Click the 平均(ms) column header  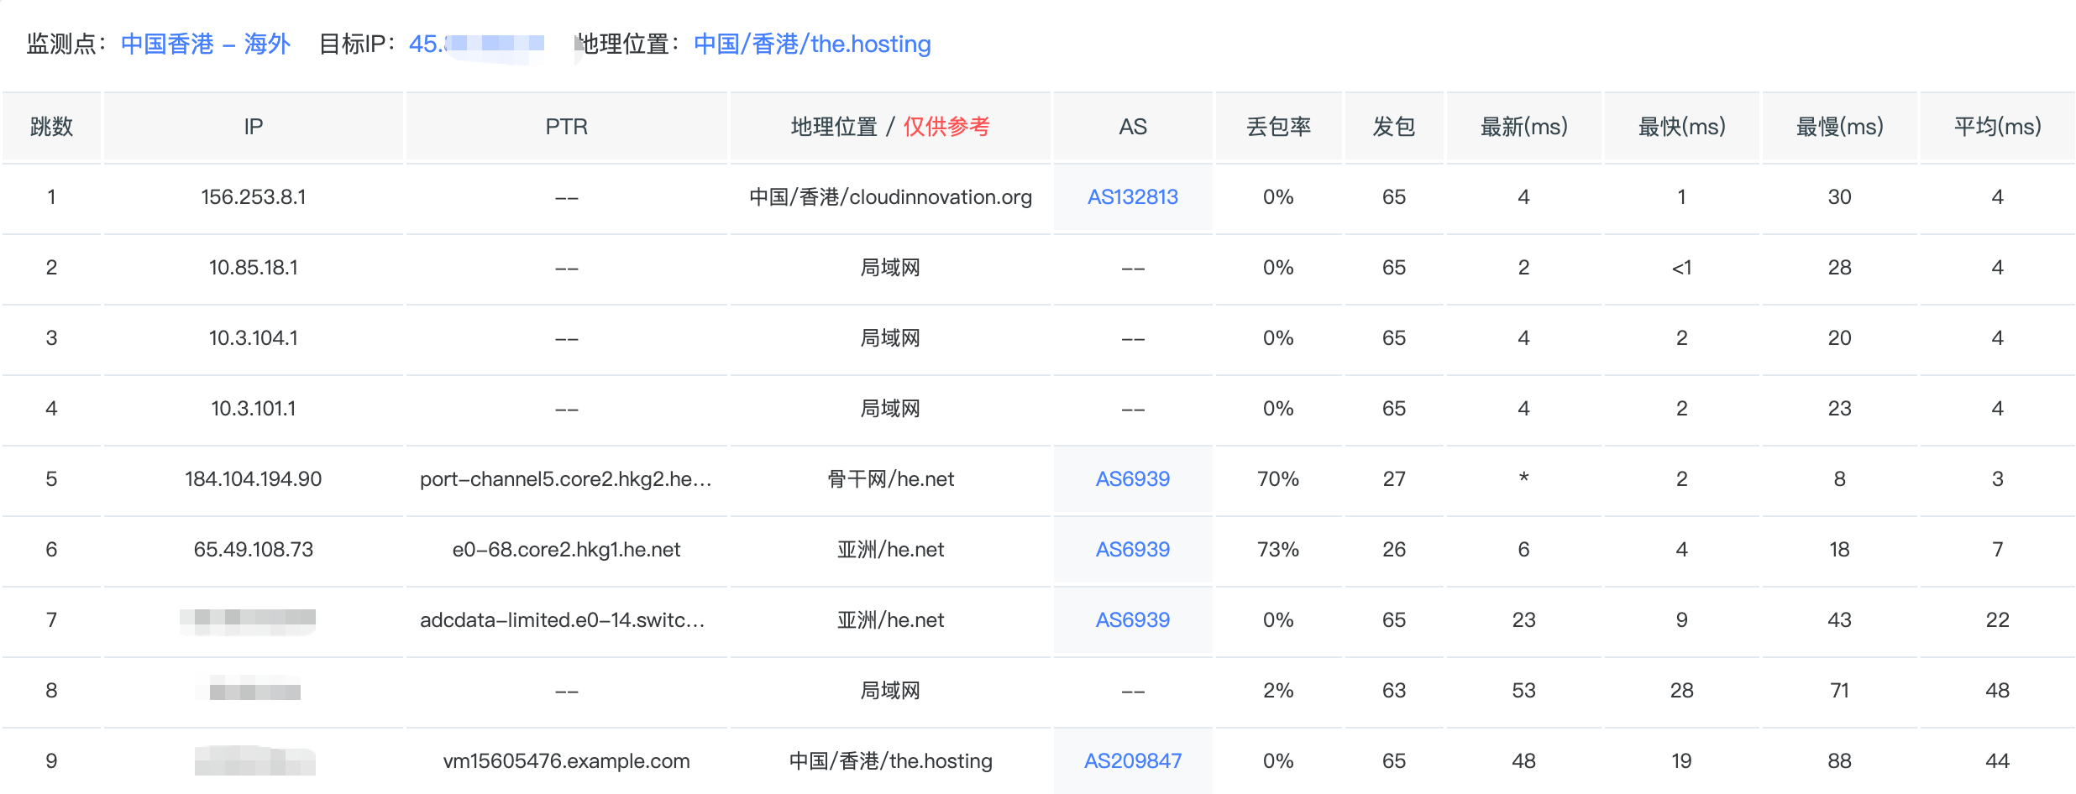coord(1997,127)
